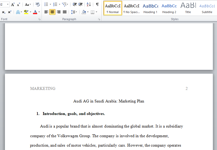This screenshot has height=150, width=217.
Task: Select the No Spacing style
Action: [x=132, y=8]
